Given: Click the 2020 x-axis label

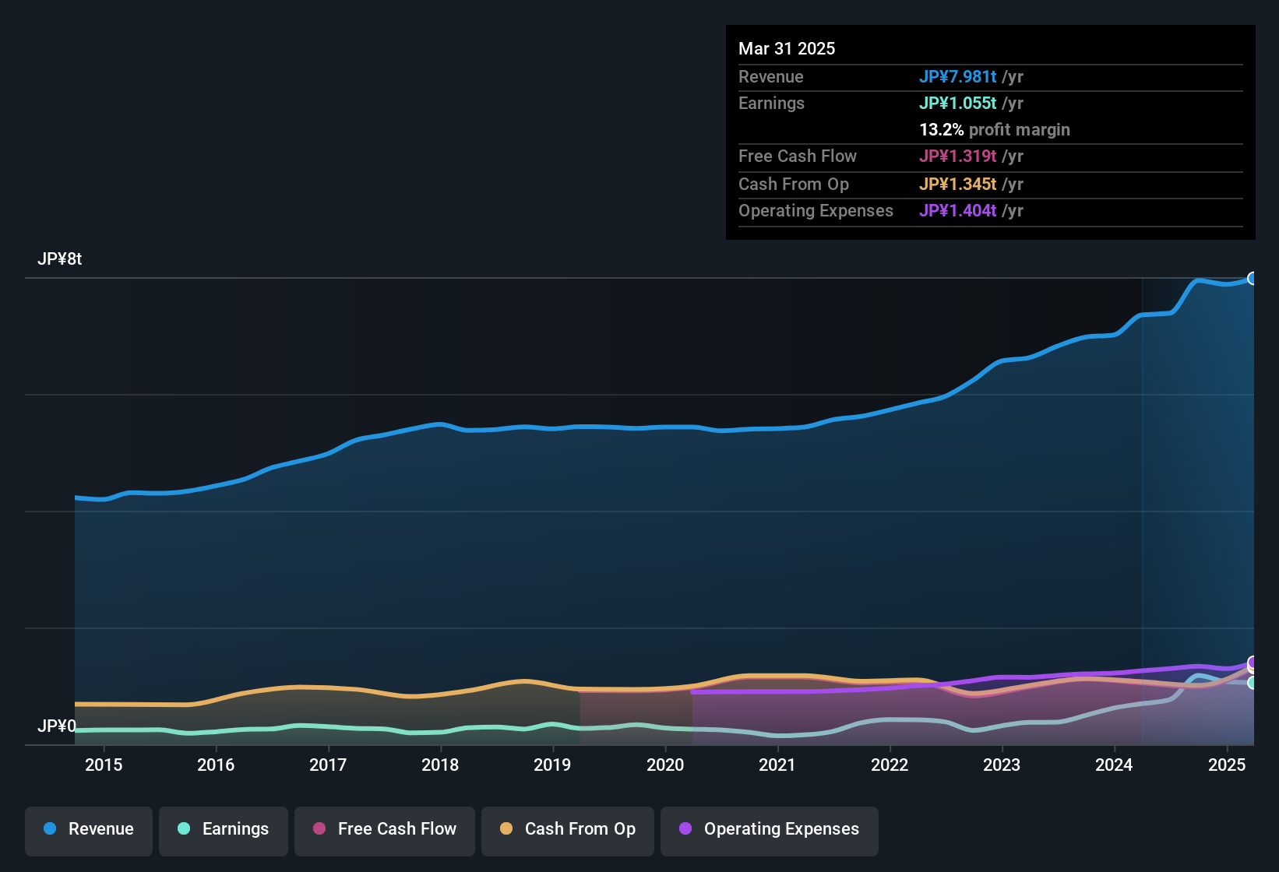Looking at the screenshot, I should (x=665, y=765).
